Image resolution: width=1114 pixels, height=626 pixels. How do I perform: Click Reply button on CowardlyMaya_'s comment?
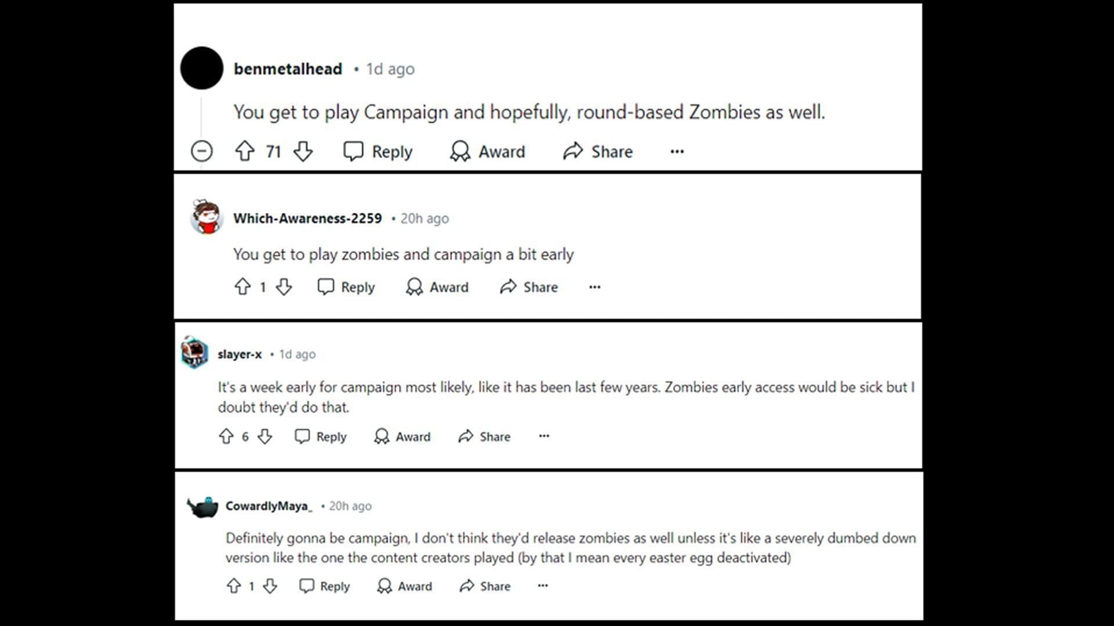[323, 586]
